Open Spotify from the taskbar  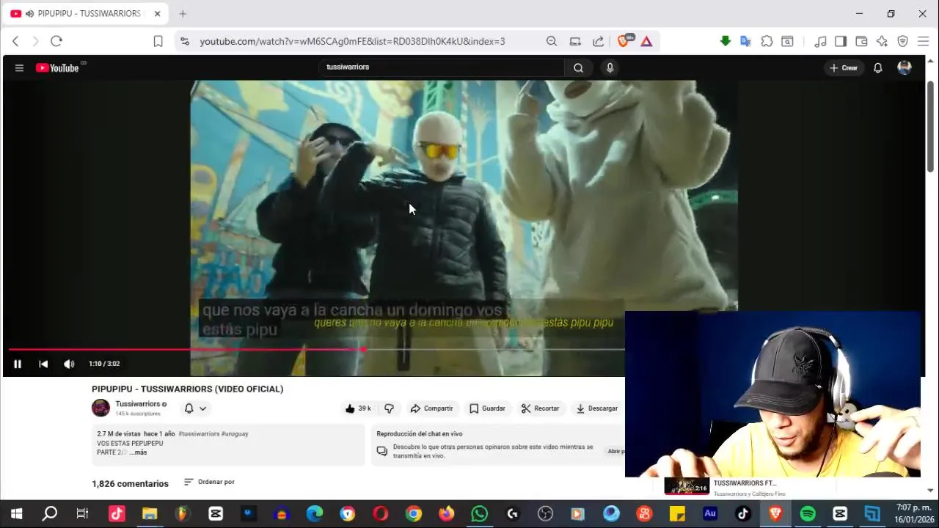808,514
